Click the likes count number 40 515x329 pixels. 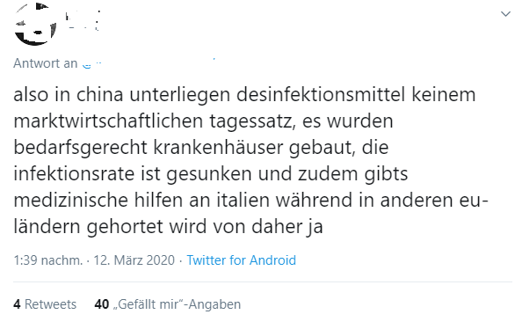(101, 304)
